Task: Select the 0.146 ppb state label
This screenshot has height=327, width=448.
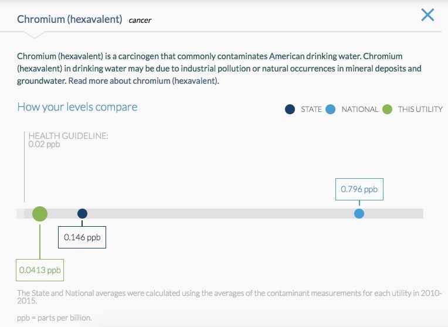Action: [x=82, y=237]
